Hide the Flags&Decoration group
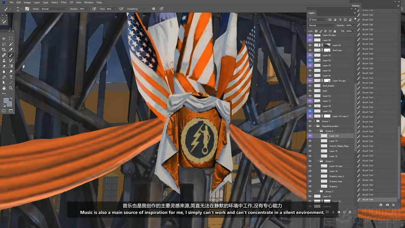This screenshot has width=405, height=228. coord(310,126)
